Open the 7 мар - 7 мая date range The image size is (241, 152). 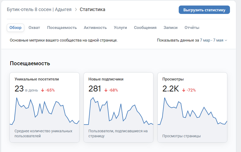pos(212,40)
